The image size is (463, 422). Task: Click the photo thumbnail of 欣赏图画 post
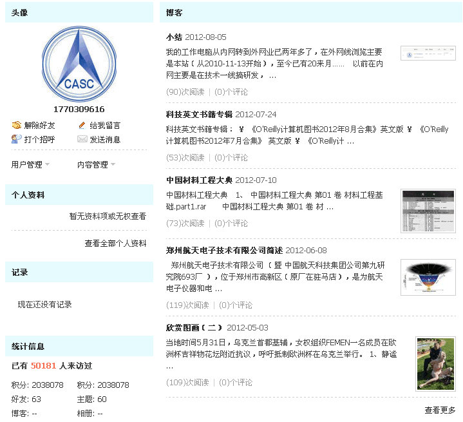pyautogui.click(x=435, y=364)
